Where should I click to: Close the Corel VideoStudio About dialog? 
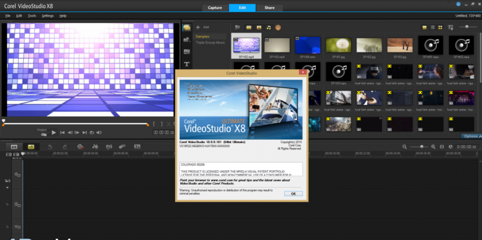coord(303,73)
